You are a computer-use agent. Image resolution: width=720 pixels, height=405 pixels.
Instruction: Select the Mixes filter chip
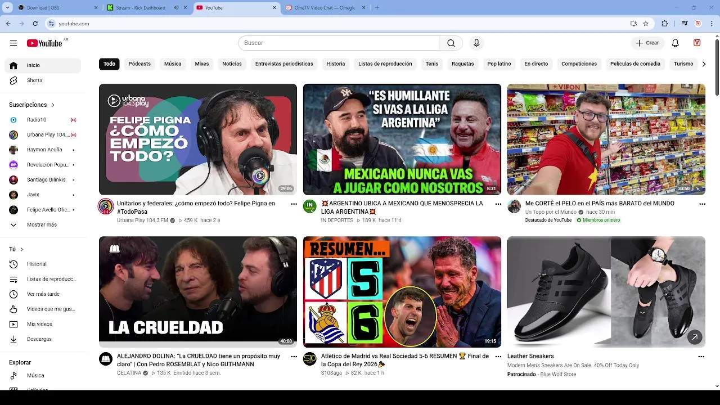click(202, 64)
